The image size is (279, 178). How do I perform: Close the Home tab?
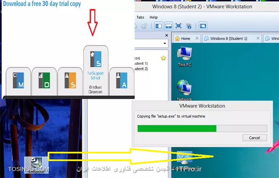coord(197,38)
